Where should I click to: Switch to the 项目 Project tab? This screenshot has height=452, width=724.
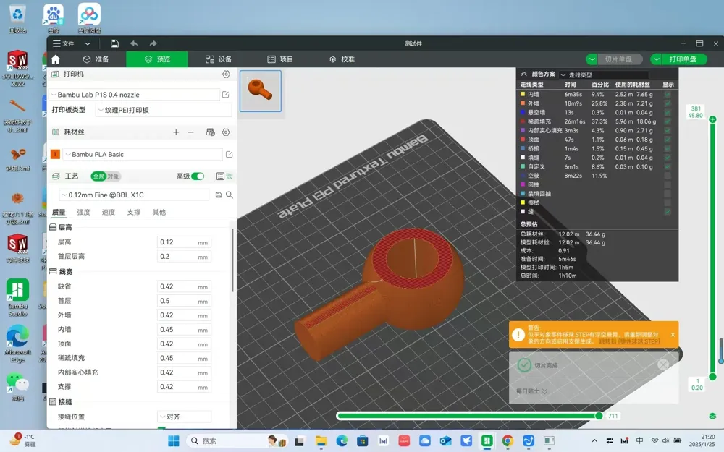[280, 59]
